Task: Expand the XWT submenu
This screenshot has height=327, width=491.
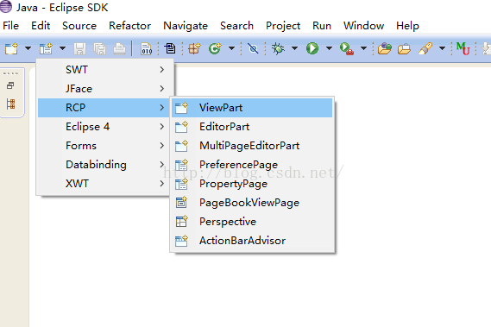Action: point(104,184)
